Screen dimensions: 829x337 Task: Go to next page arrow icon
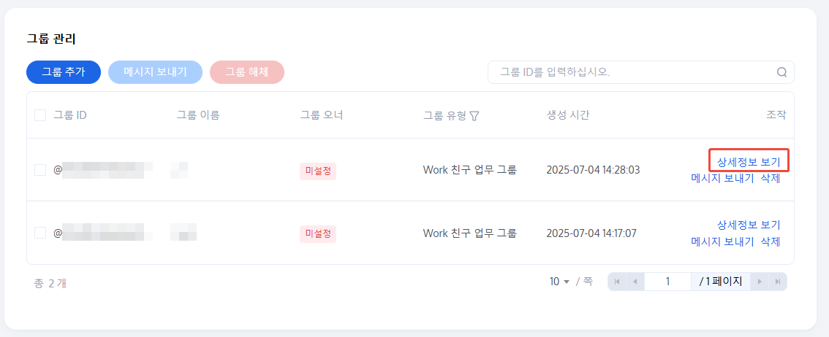[760, 282]
